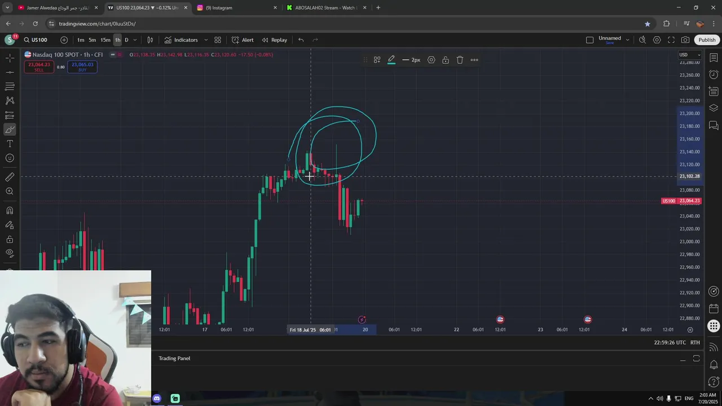Screen dimensions: 722x406
Task: Open timezone menu at 22:59:26 UTC
Action: (x=670, y=343)
